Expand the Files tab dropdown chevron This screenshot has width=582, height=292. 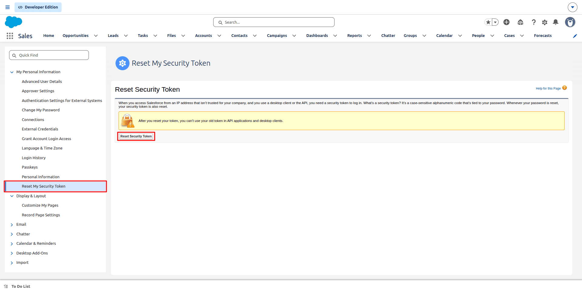(x=183, y=36)
